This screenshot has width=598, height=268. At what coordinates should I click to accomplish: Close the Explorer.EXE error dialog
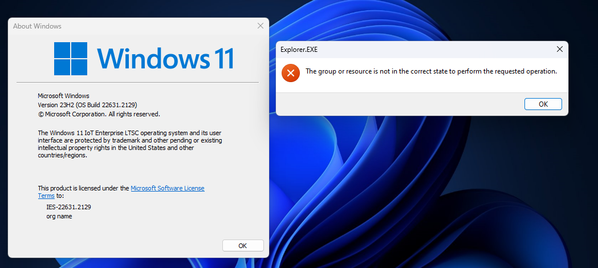point(559,49)
